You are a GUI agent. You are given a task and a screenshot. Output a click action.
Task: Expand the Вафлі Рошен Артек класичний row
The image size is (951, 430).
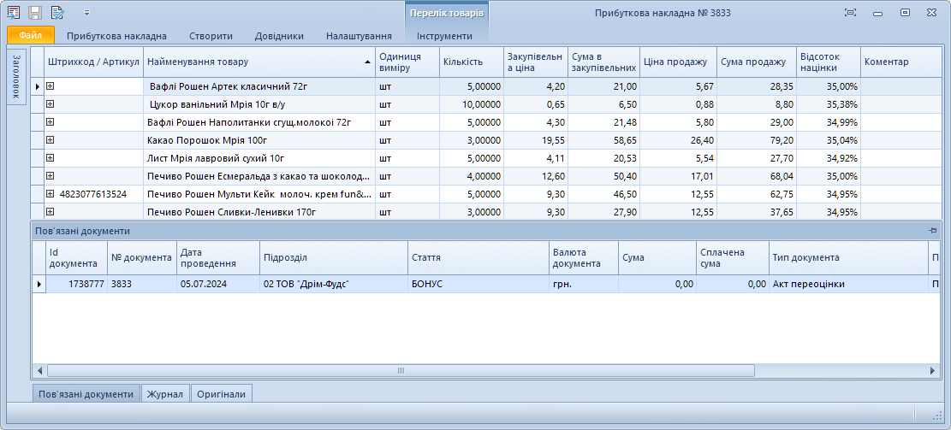click(51, 86)
